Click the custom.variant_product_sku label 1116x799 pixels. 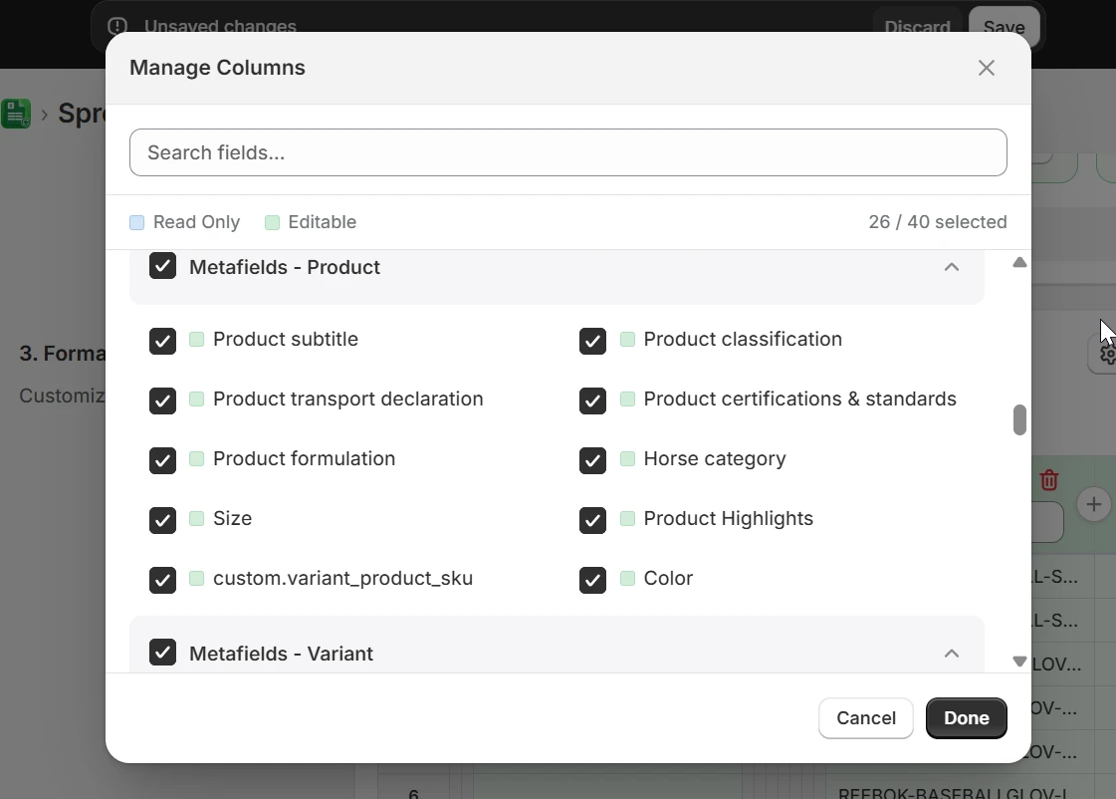[343, 578]
